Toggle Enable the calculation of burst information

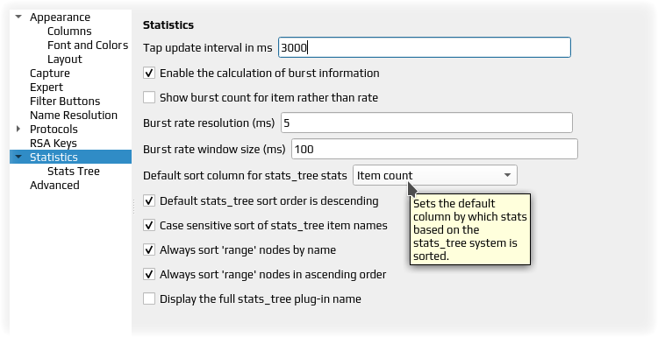pyautogui.click(x=149, y=74)
